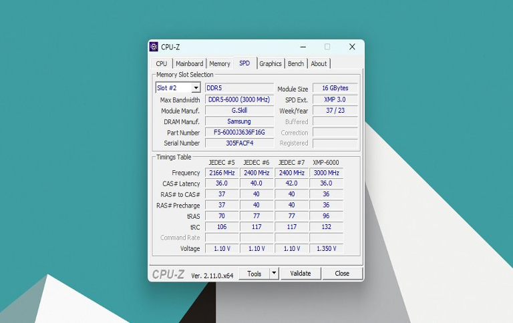Click the 42.0 CAS# Latency cell
The width and height of the screenshot is (513, 323).
tap(291, 184)
